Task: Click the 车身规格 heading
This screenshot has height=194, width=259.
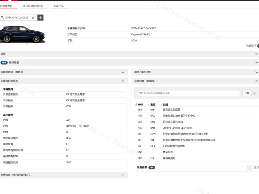Action: pos(8,89)
